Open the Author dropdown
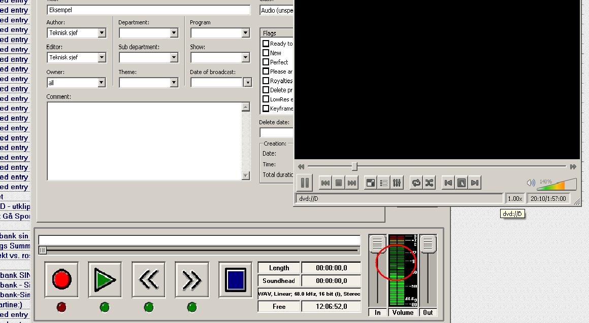Screen dimensions: 589x323 pyautogui.click(x=102, y=33)
